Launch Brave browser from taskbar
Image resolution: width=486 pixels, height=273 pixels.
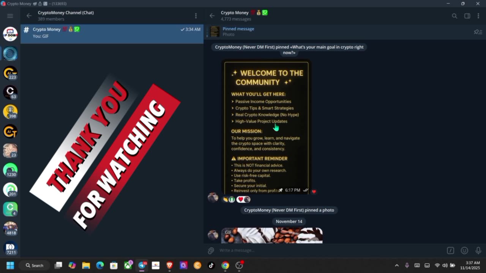(170, 265)
